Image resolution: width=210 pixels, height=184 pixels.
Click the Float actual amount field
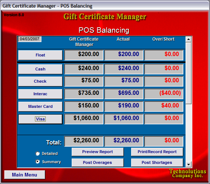(x=124, y=55)
